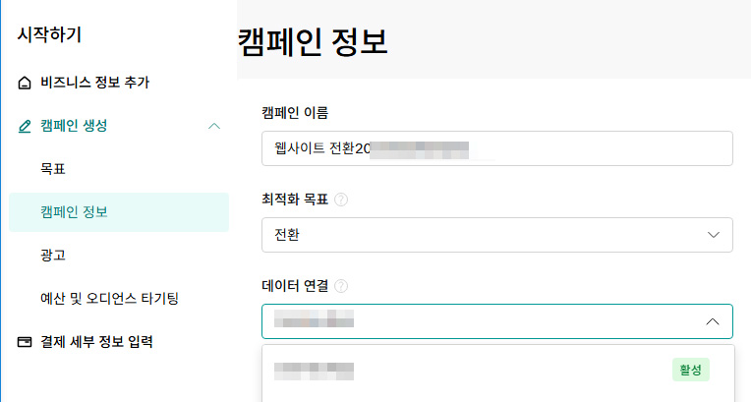Click the help icon next to 최적화 목표

click(341, 200)
